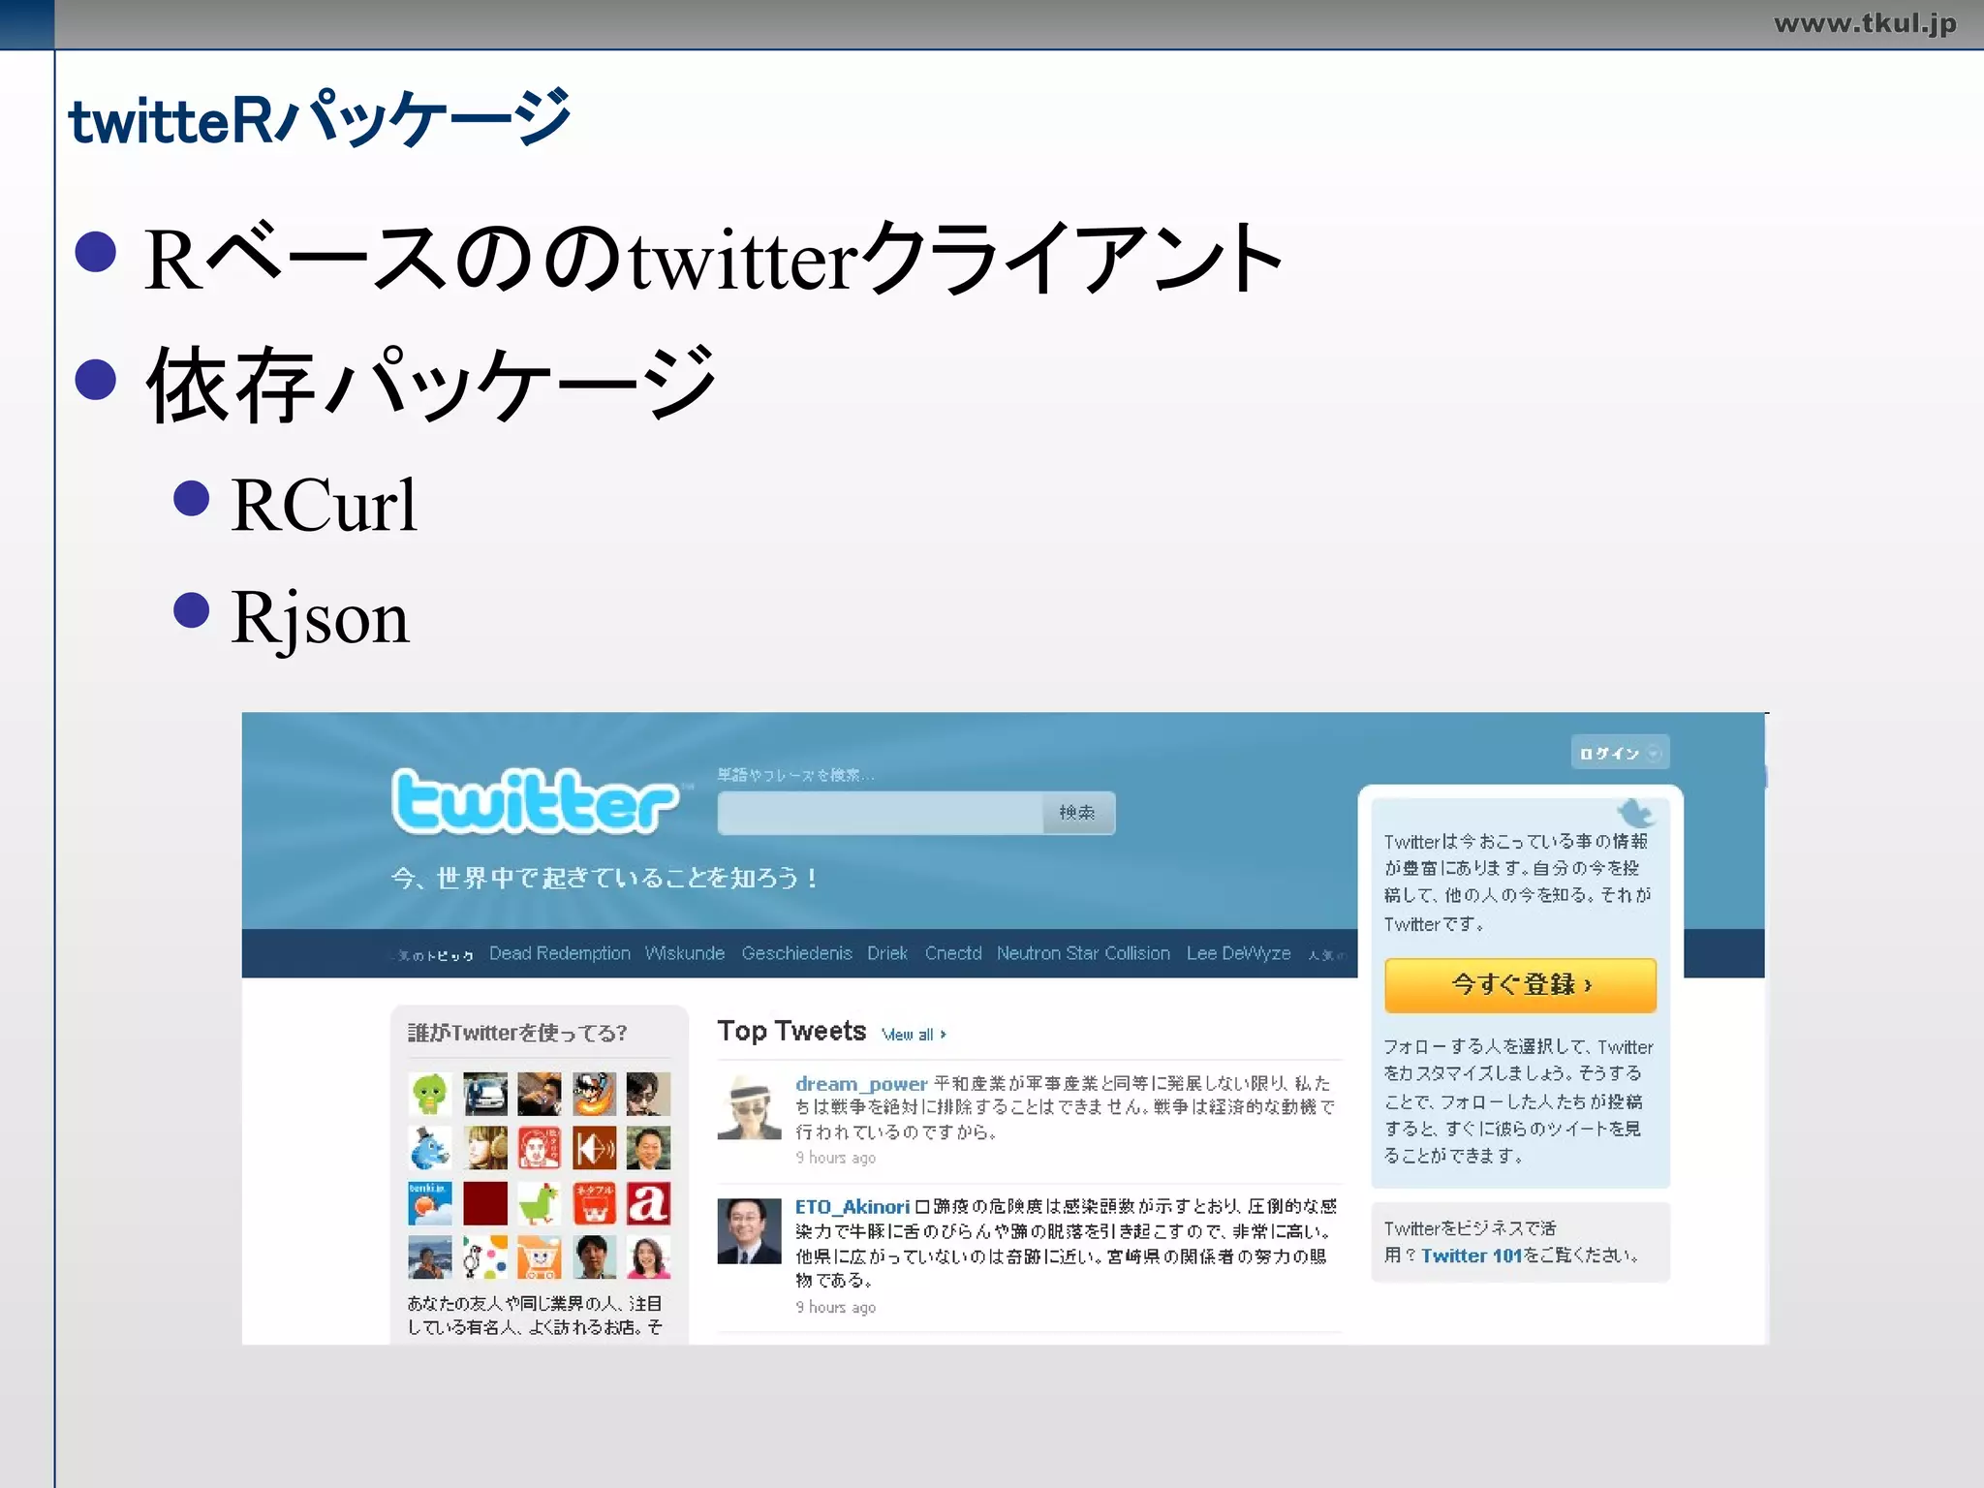Click the yellow 今すぐ登録 signup button

tap(1520, 985)
